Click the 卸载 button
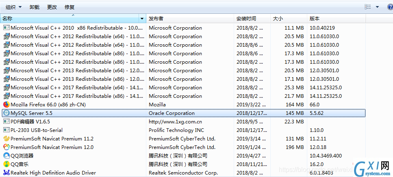 (34, 7)
